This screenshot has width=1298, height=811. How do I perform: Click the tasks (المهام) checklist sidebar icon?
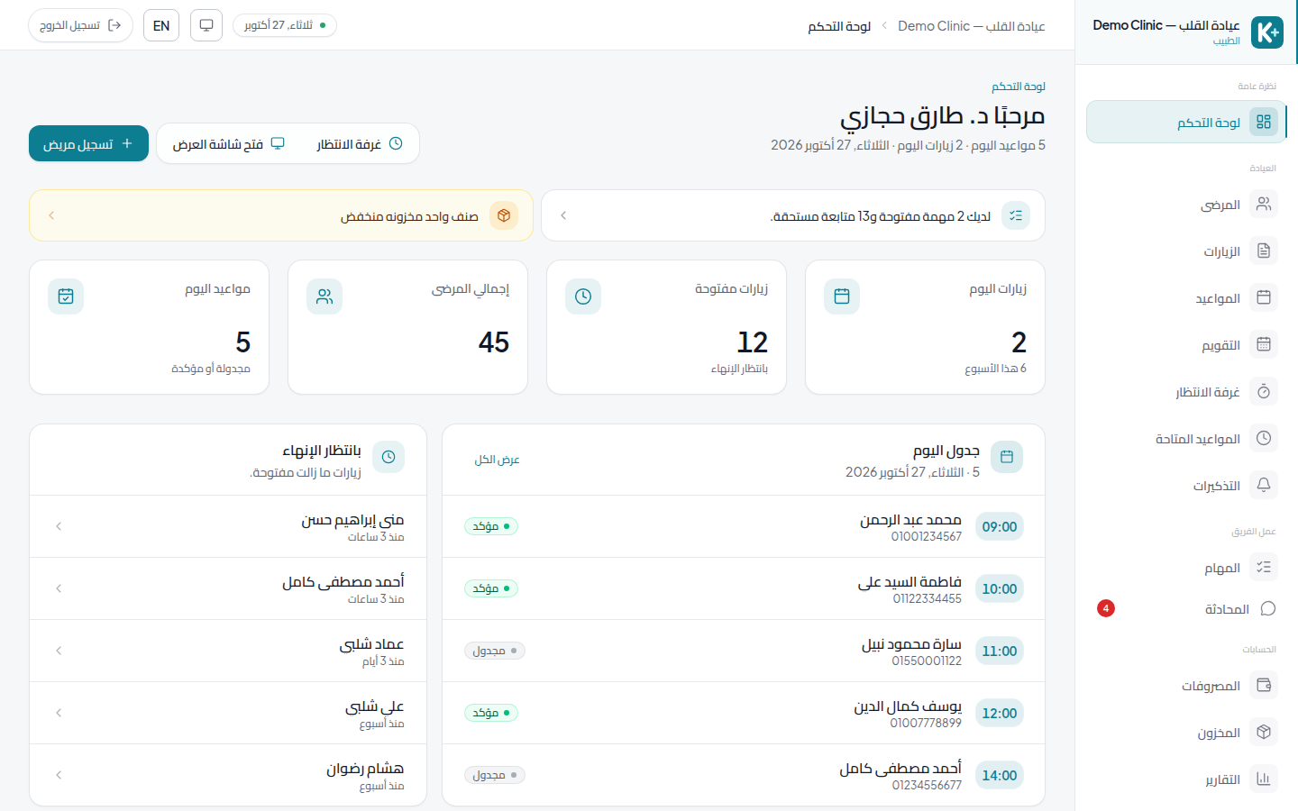pos(1264,567)
